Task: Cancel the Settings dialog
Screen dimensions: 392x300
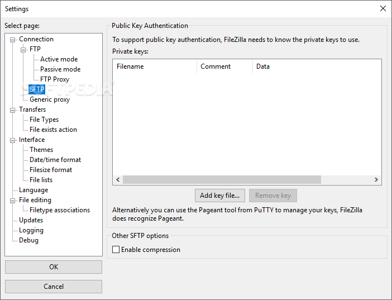Action: click(54, 287)
